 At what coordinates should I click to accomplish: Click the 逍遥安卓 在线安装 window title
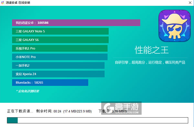(x=18, y=3)
